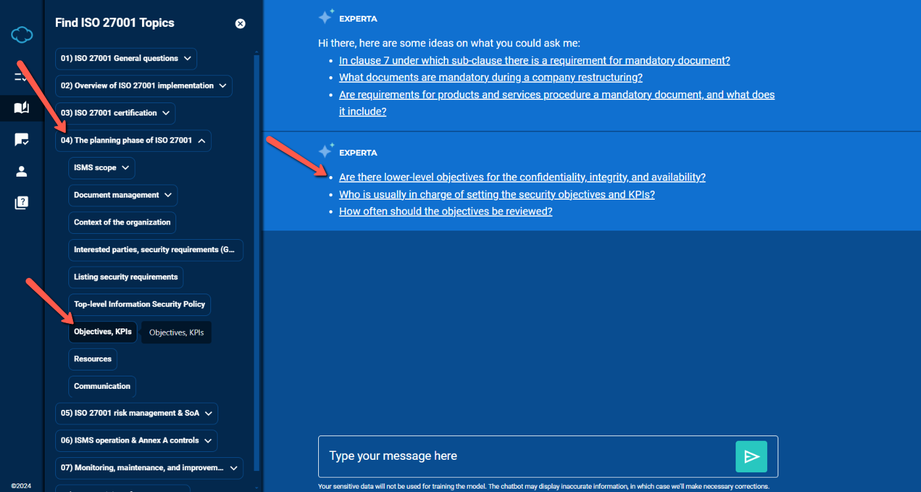The height and width of the screenshot is (492, 921).
Task: Select the Document management topic
Action: (x=122, y=195)
